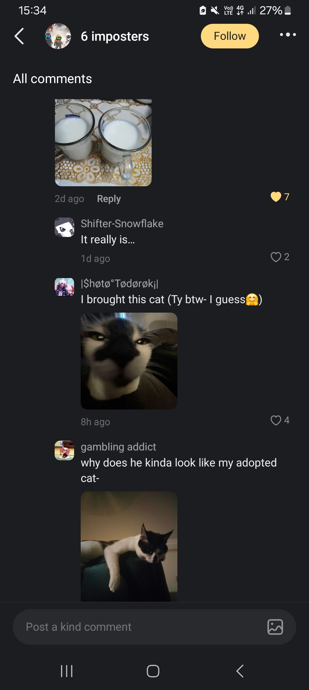Open the 6 imposters username
Screen dimensions: 309x690
[115, 36]
